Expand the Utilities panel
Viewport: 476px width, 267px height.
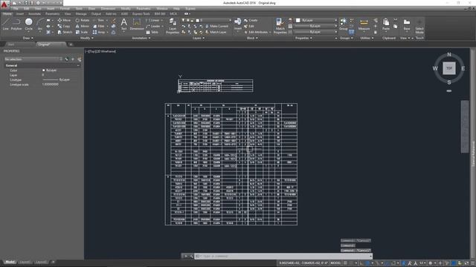point(367,38)
